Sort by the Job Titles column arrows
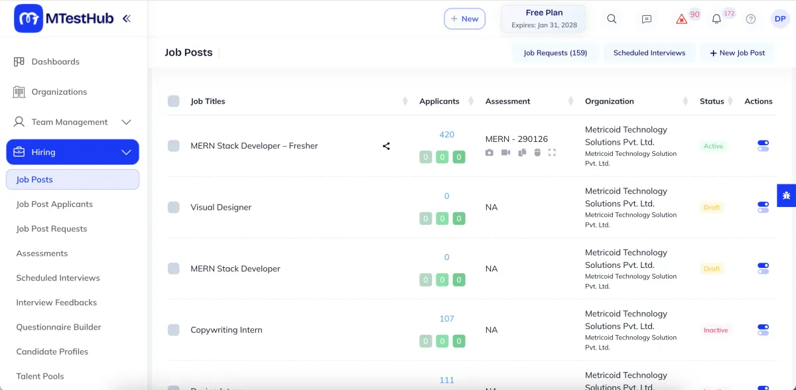The width and height of the screenshot is (796, 390). tap(405, 101)
